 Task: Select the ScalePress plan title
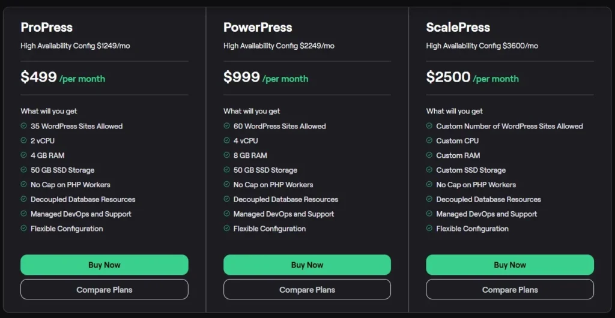(x=458, y=28)
